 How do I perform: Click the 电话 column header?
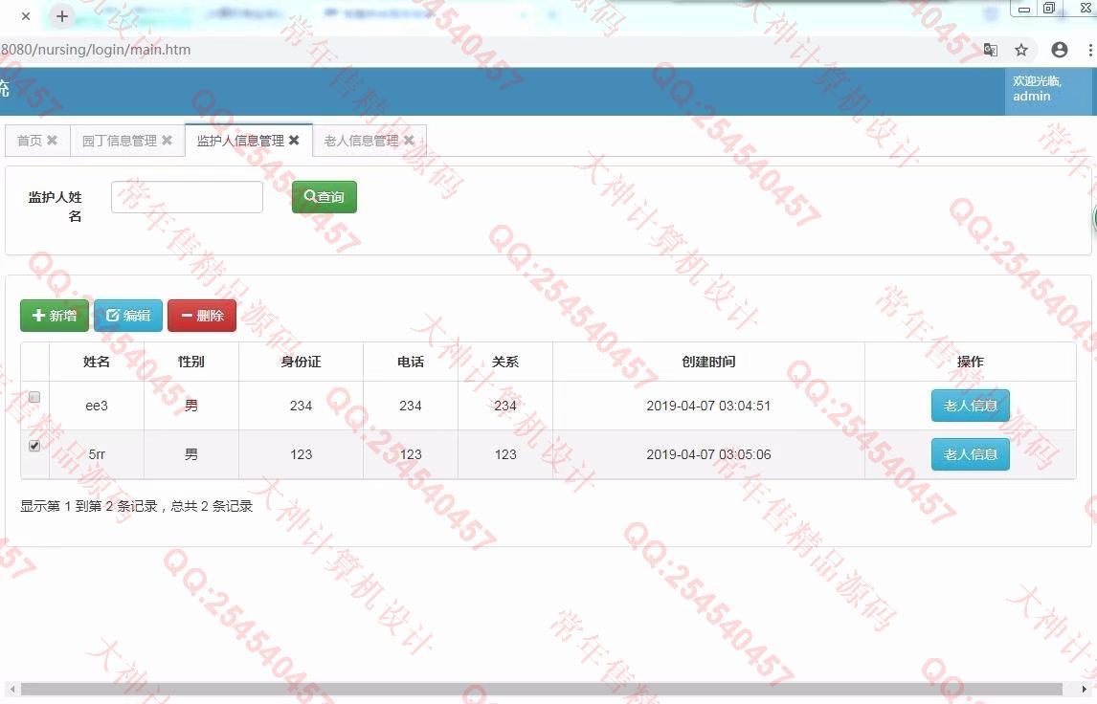tap(411, 362)
